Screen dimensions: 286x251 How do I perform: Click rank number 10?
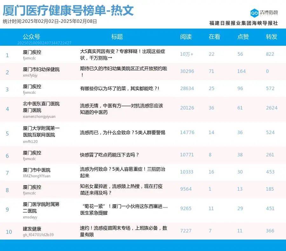click(x=9, y=232)
